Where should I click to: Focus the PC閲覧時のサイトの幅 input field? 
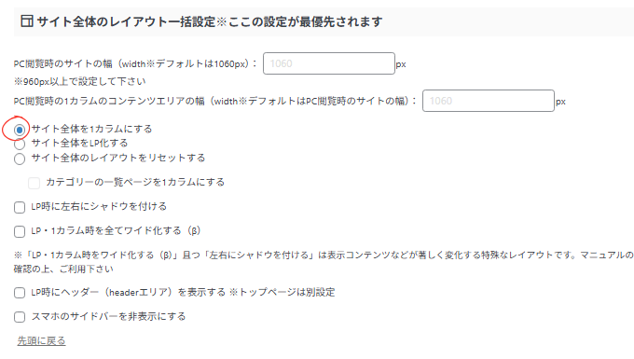[329, 63]
